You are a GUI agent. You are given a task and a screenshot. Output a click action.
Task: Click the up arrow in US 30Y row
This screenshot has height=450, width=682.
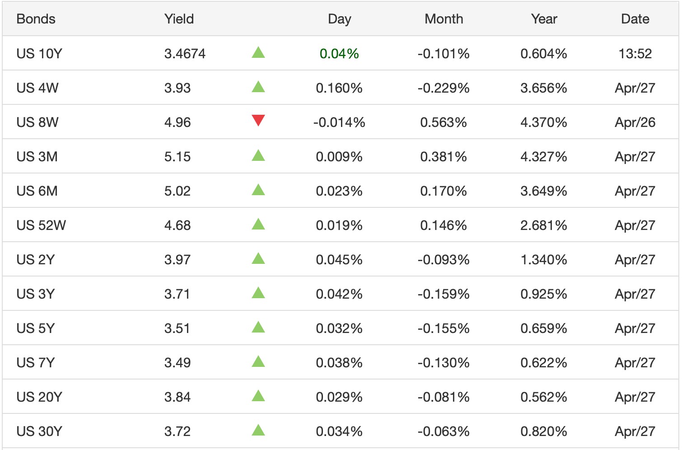[258, 431]
